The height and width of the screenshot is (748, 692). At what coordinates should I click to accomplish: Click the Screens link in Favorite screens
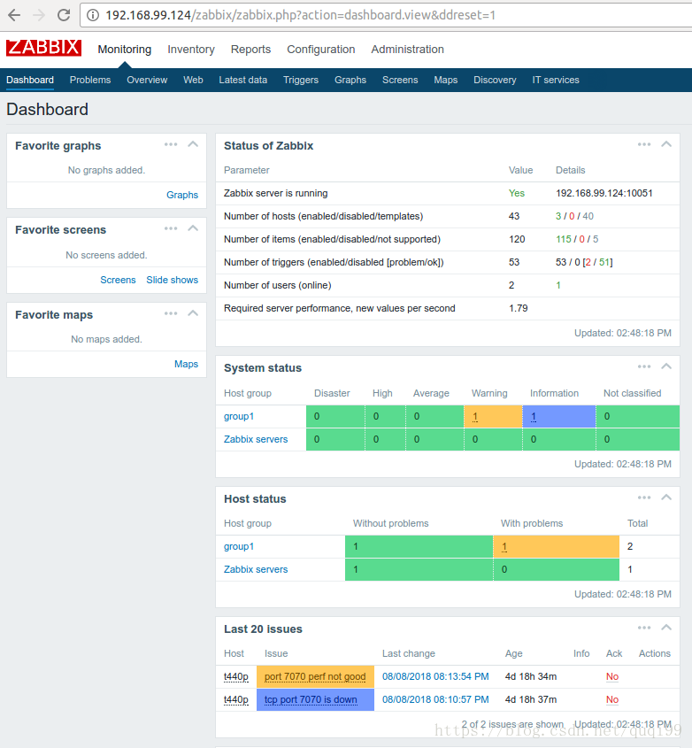(x=118, y=280)
